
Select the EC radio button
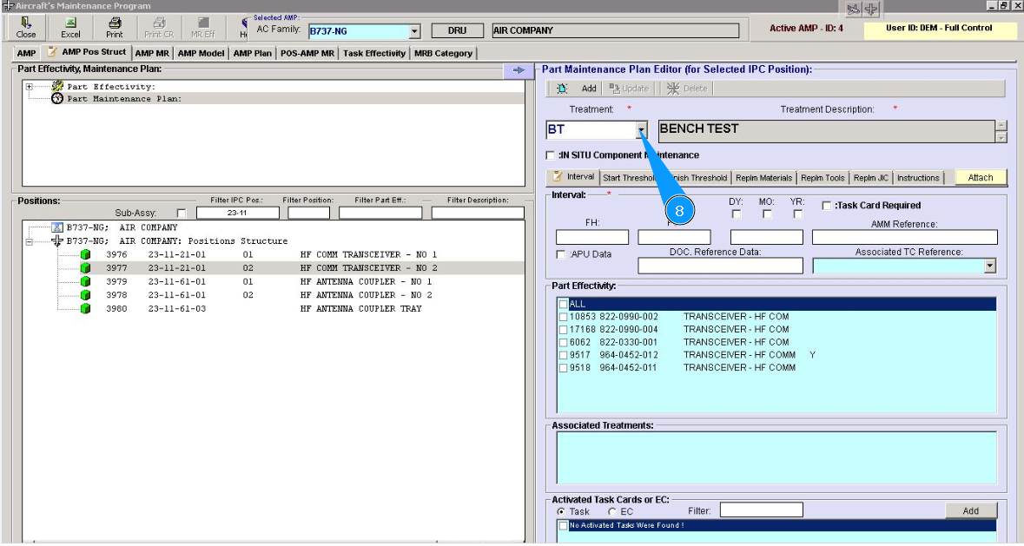click(x=612, y=511)
